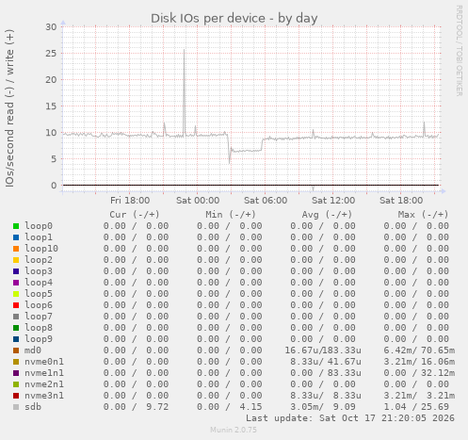This screenshot has width=468, height=440.
Task: Click the md0 Max value 70.65m
Action: tap(438, 350)
